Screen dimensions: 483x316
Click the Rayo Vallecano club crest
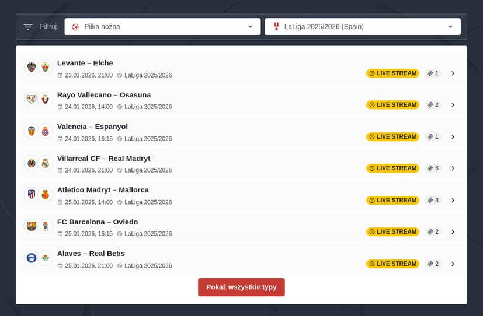[x=32, y=99]
